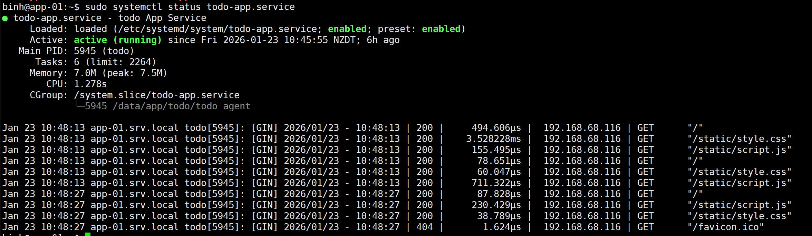Click the green terminal cursor block
The image size is (812, 236).
88,234
